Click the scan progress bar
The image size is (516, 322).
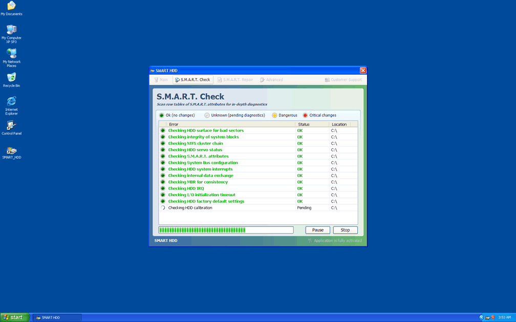[x=226, y=230]
